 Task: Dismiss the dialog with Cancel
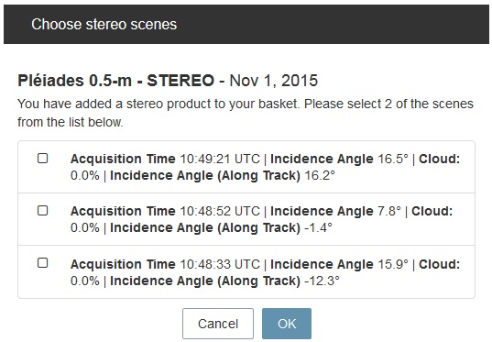coord(218,324)
